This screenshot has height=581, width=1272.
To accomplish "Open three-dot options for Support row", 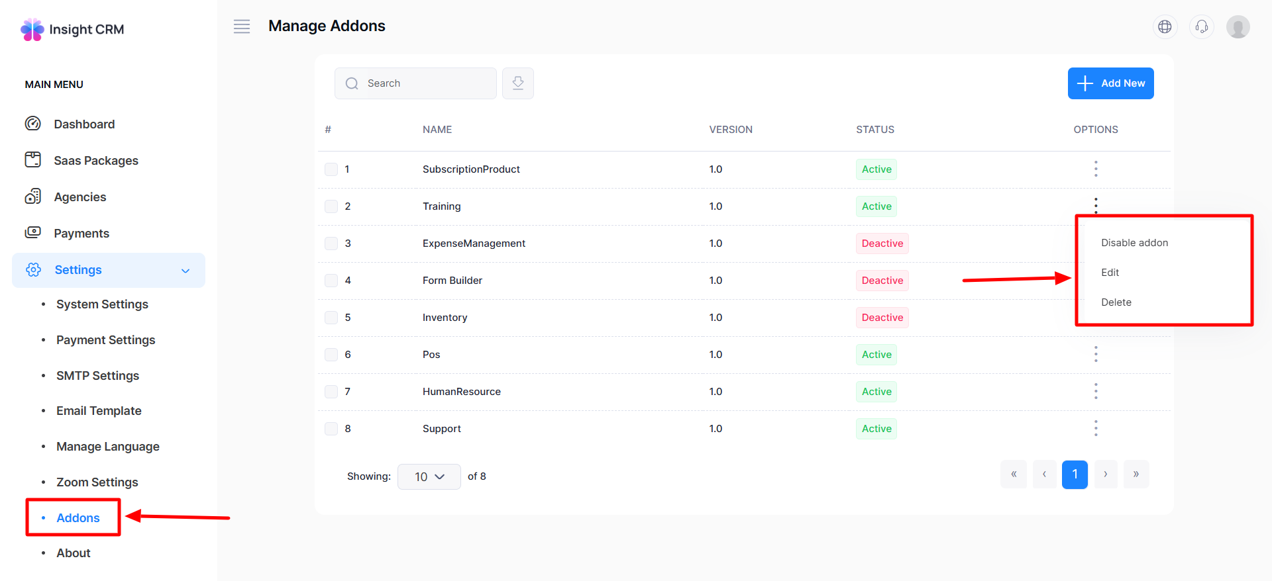I will (x=1096, y=428).
